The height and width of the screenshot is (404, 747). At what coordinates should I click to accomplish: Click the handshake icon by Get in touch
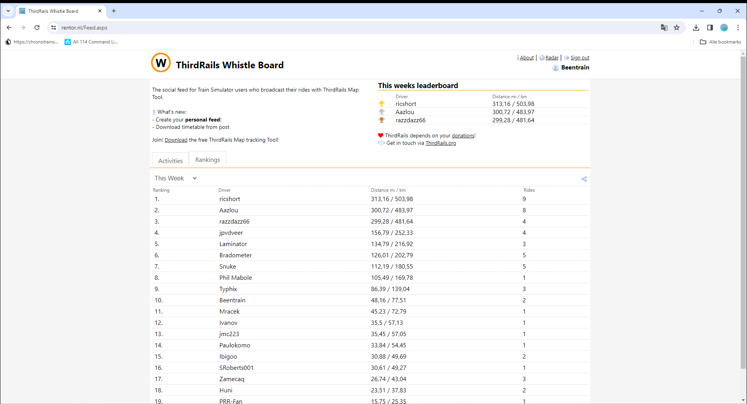coord(381,143)
